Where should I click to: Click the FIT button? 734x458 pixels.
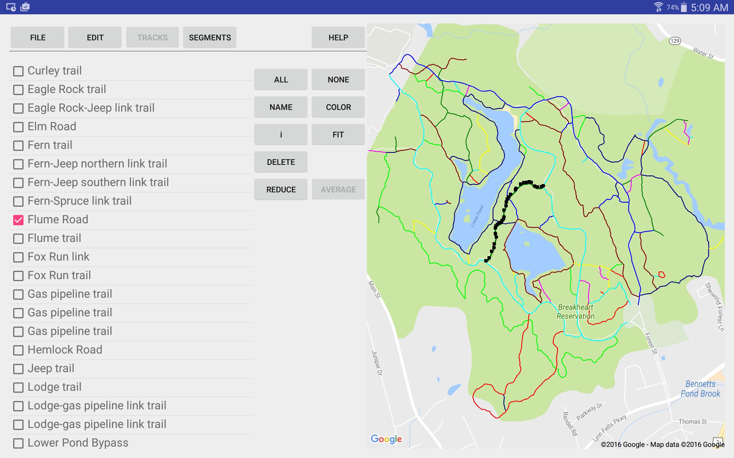[338, 135]
